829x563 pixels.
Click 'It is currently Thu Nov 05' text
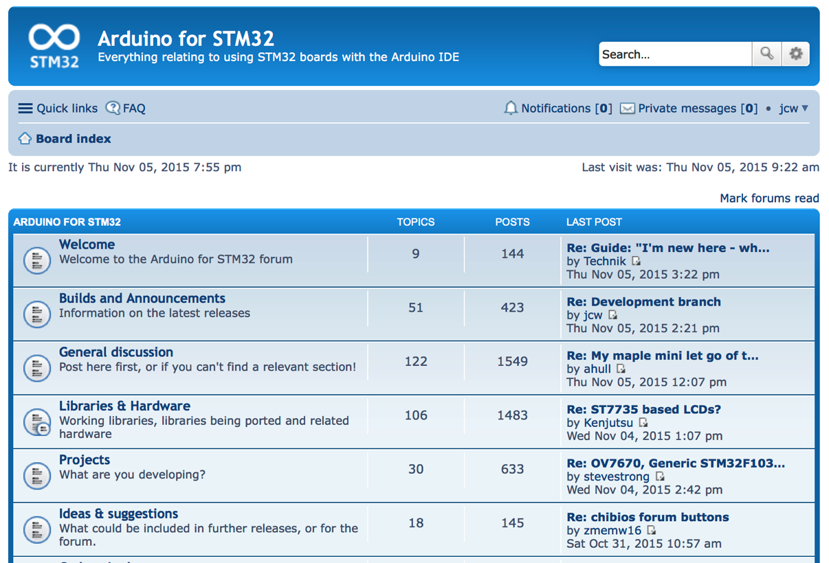point(124,167)
